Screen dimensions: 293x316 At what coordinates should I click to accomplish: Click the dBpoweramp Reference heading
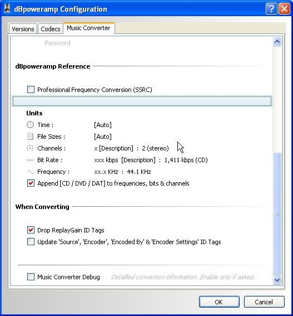[53, 66]
